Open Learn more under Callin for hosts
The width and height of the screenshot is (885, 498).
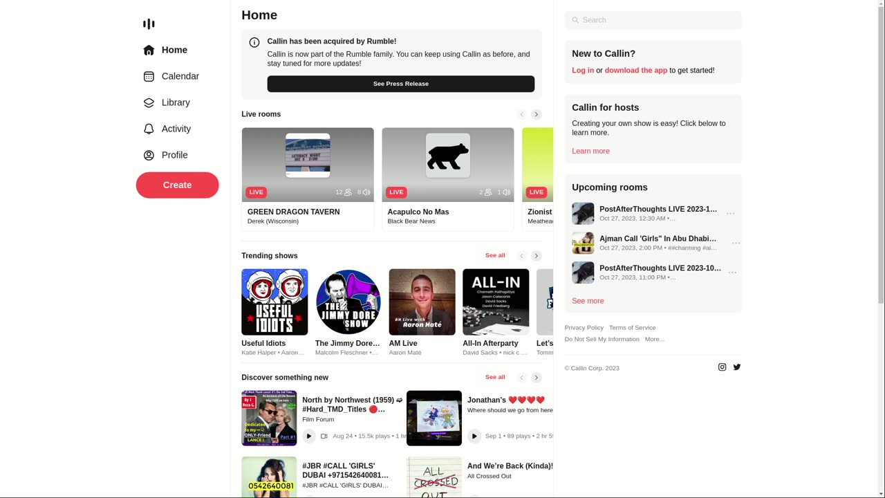point(590,151)
